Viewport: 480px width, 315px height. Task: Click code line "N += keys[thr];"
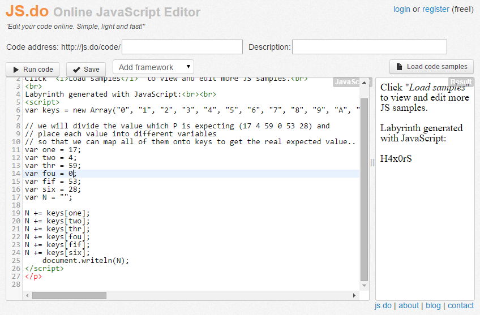58,229
